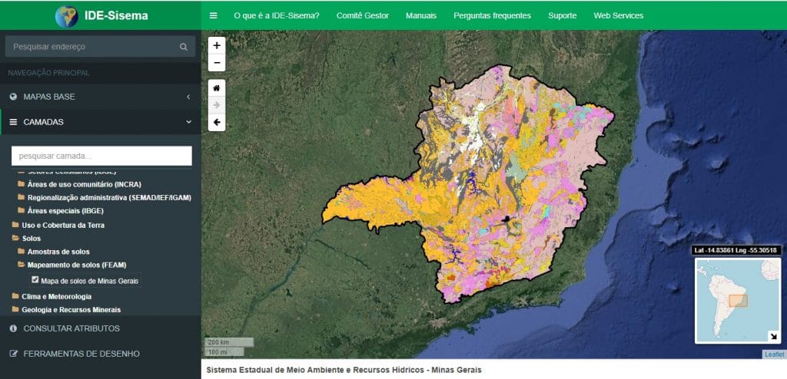Image resolution: width=787 pixels, height=379 pixels.
Task: Open the Perguntas frequentes menu item
Action: (492, 15)
